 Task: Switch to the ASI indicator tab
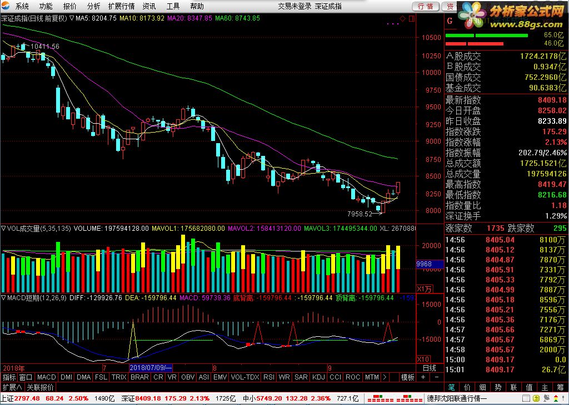click(204, 377)
